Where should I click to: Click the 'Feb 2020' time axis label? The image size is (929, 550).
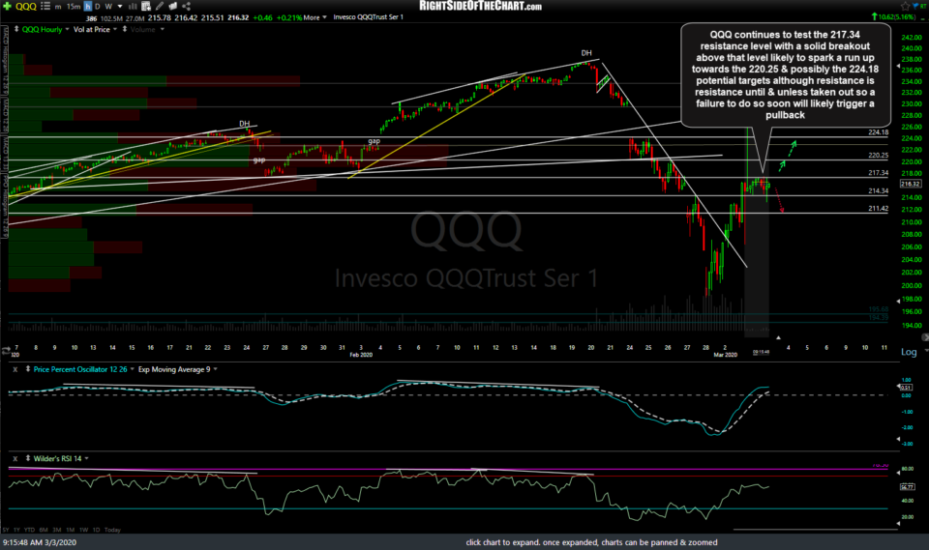361,354
